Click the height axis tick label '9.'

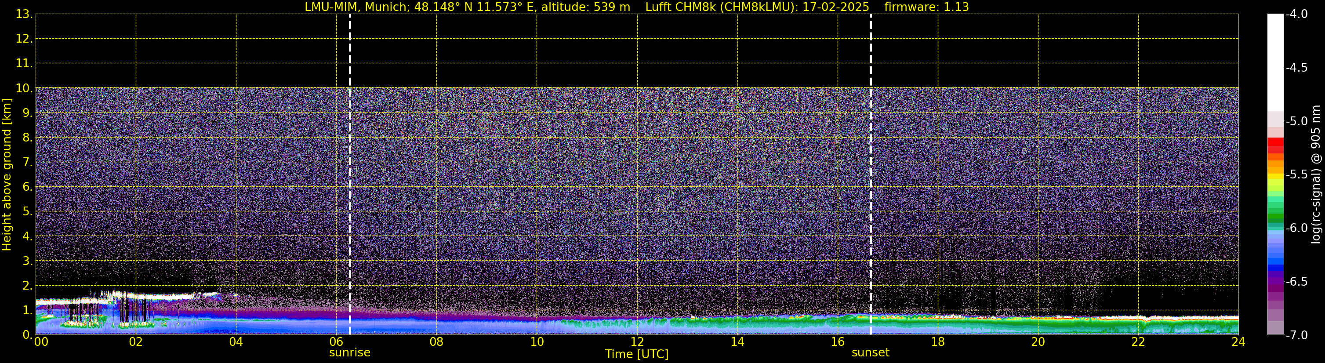tap(28, 113)
